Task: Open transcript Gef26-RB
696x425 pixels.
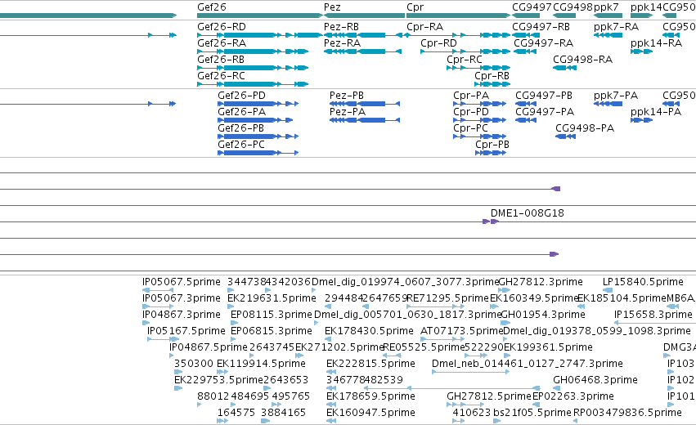Action: 221,60
